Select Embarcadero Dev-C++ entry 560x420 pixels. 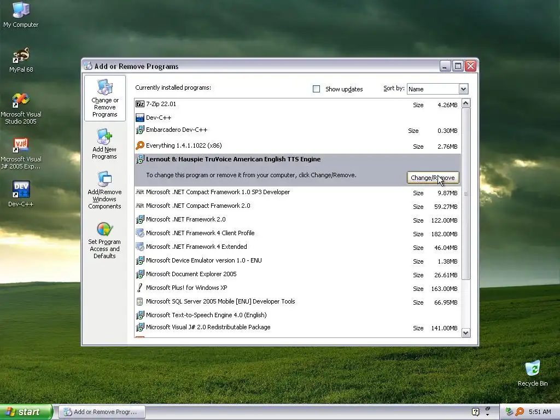point(298,130)
